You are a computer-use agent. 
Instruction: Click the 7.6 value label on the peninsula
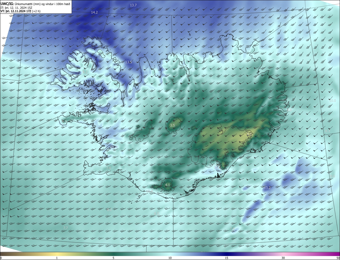tap(109, 168)
